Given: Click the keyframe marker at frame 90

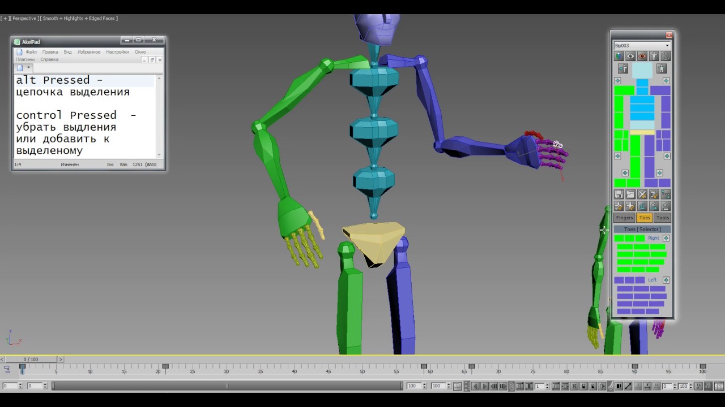Looking at the screenshot, I should pyautogui.click(x=634, y=366).
